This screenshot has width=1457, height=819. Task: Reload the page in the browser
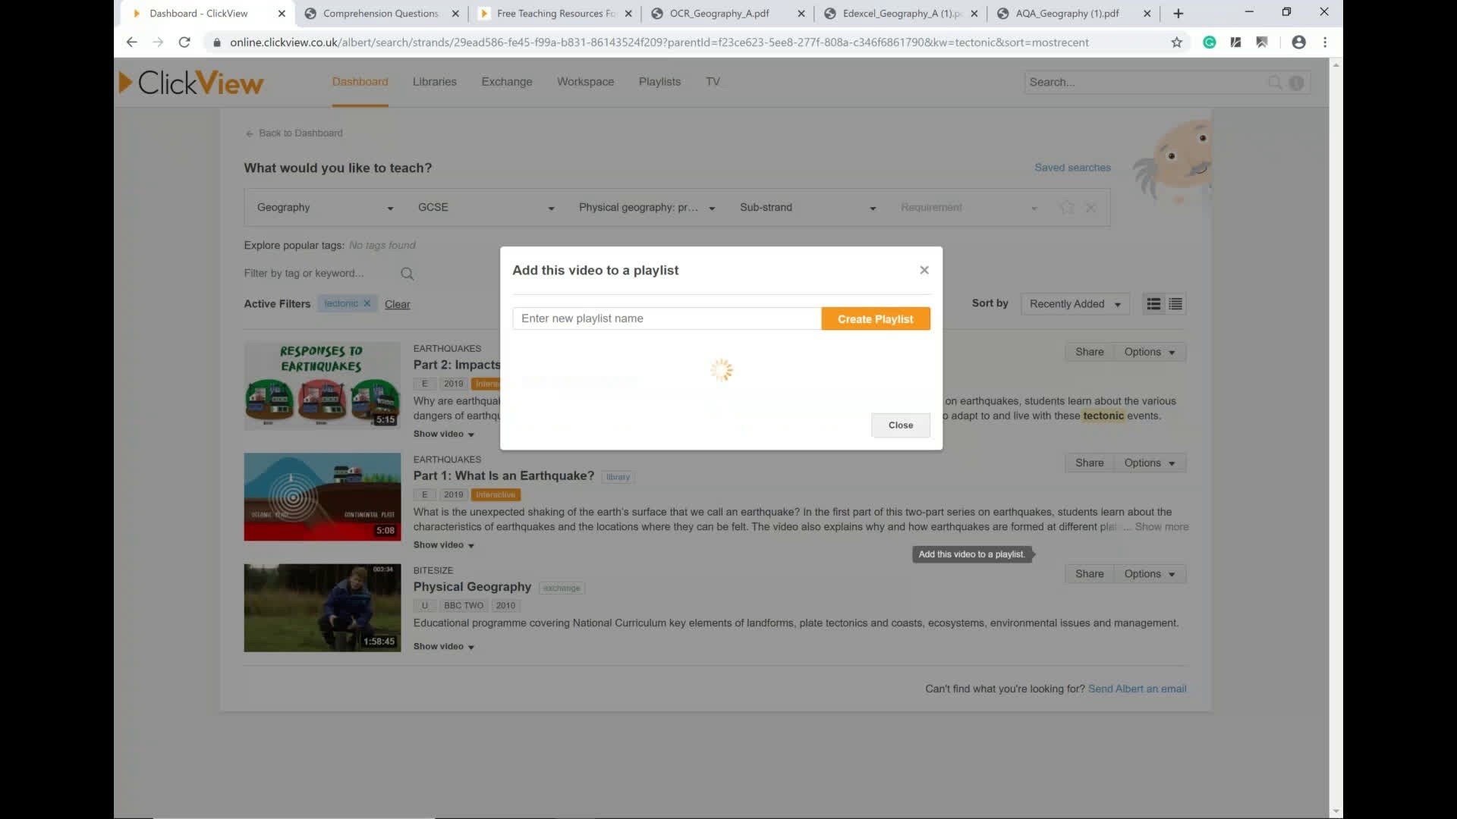point(184,42)
